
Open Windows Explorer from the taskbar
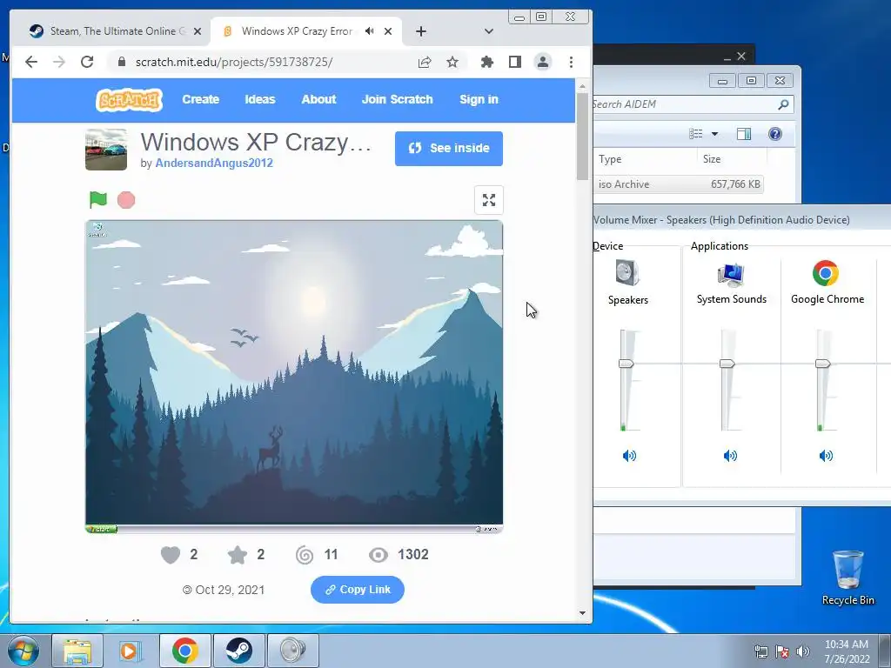point(77,651)
